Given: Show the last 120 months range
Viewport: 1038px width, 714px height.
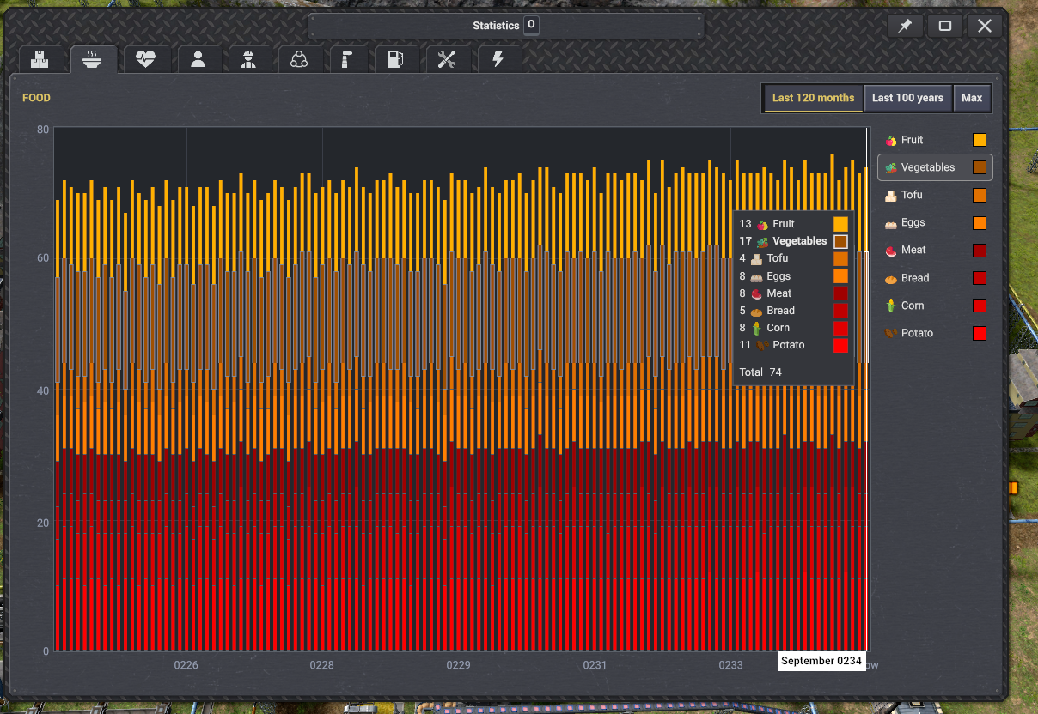Looking at the screenshot, I should [x=813, y=98].
